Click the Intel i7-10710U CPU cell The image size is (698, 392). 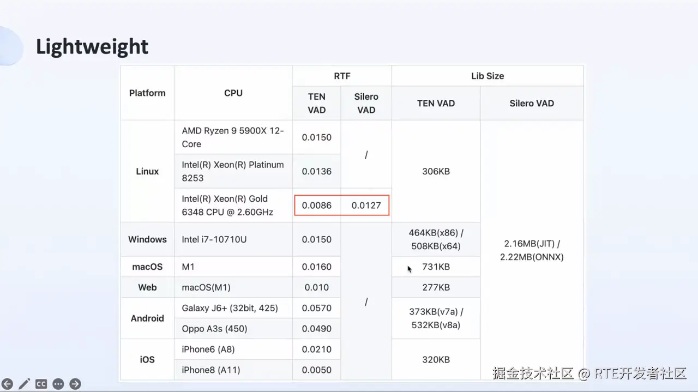pyautogui.click(x=214, y=239)
